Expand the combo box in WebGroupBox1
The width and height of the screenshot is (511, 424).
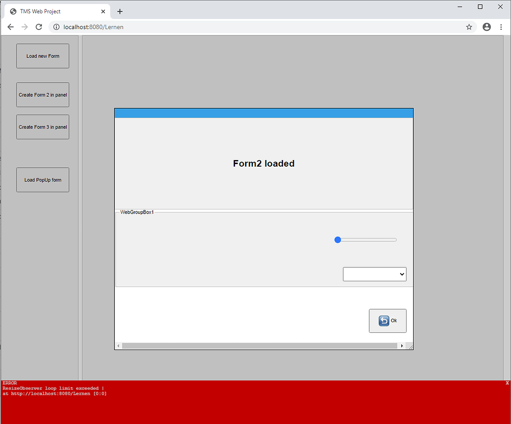(374, 274)
